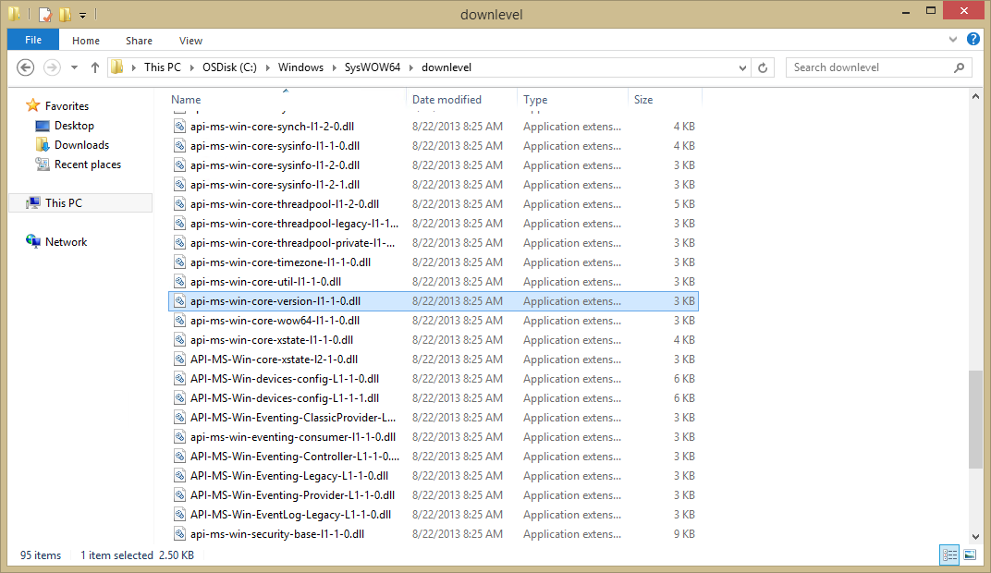Focus the Search downlevel input box

coord(872,67)
